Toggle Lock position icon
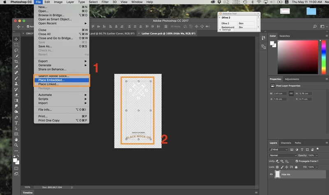This screenshot has height=195, width=329. coord(287,167)
